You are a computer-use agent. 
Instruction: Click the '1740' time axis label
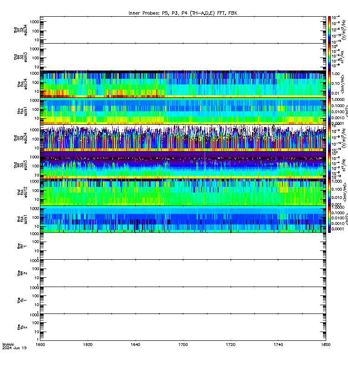tap(278, 345)
